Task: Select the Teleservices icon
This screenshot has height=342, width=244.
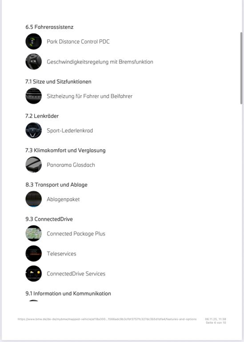Action: (x=33, y=253)
